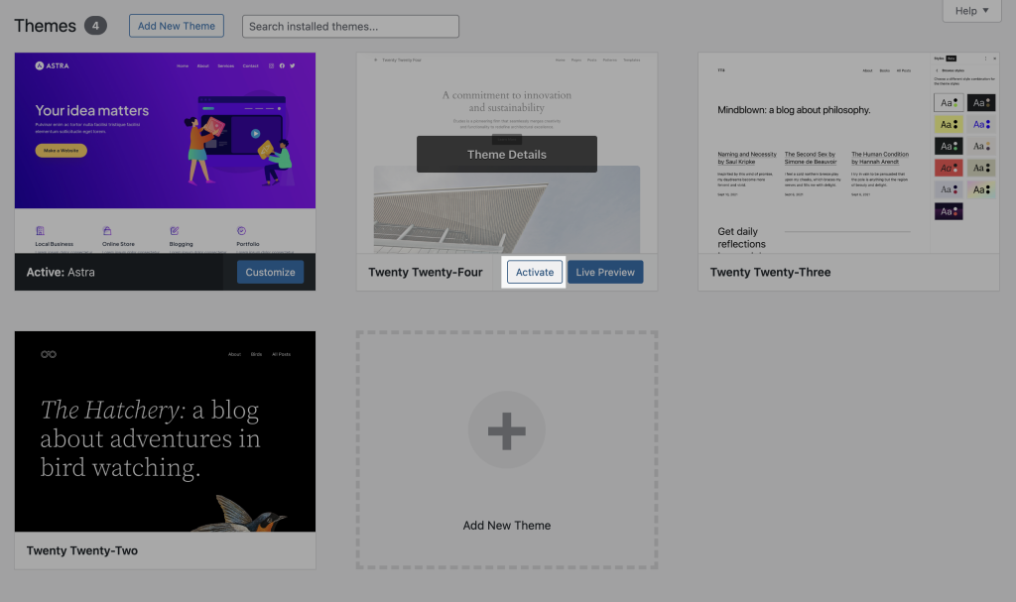1016x602 pixels.
Task: Click the Facebook icon in Astra preview
Action: click(282, 66)
